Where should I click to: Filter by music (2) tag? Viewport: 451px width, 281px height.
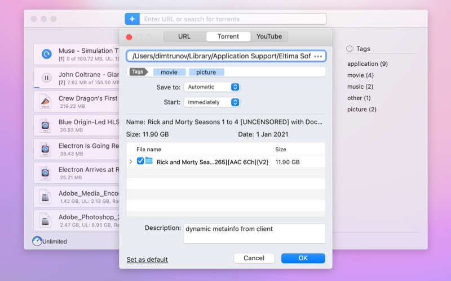point(360,87)
